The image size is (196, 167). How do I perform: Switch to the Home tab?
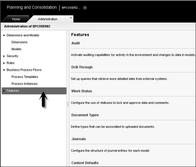point(16,19)
